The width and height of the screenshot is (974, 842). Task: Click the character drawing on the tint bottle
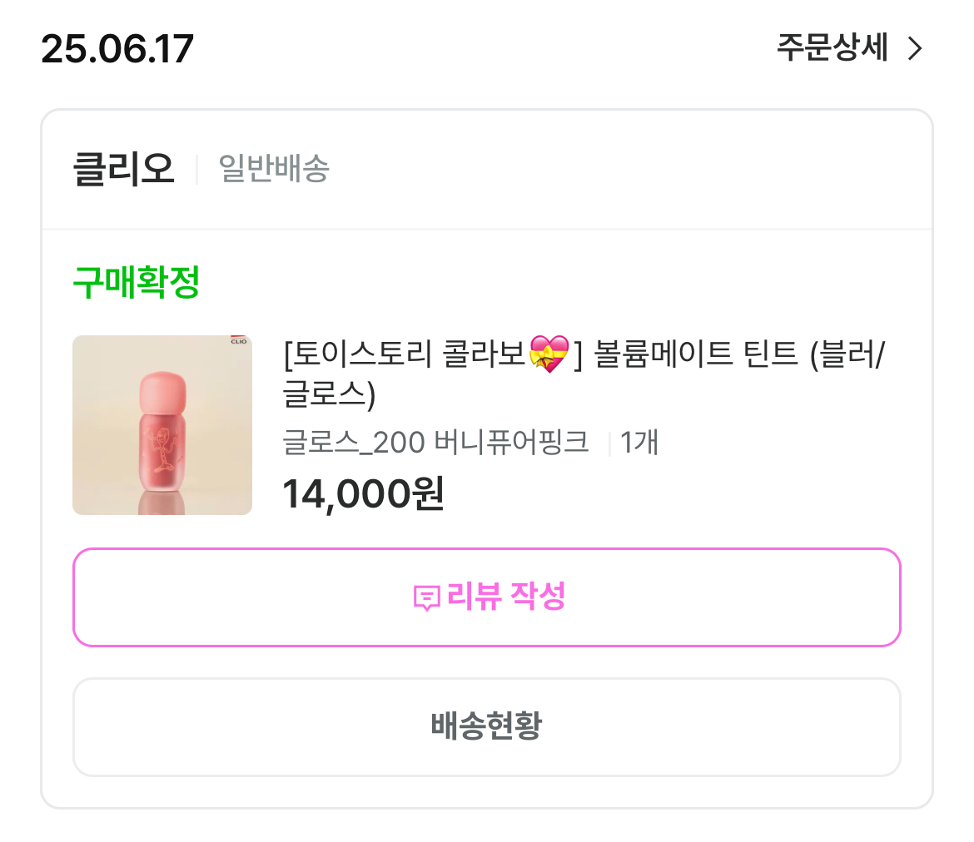pyautogui.click(x=162, y=448)
